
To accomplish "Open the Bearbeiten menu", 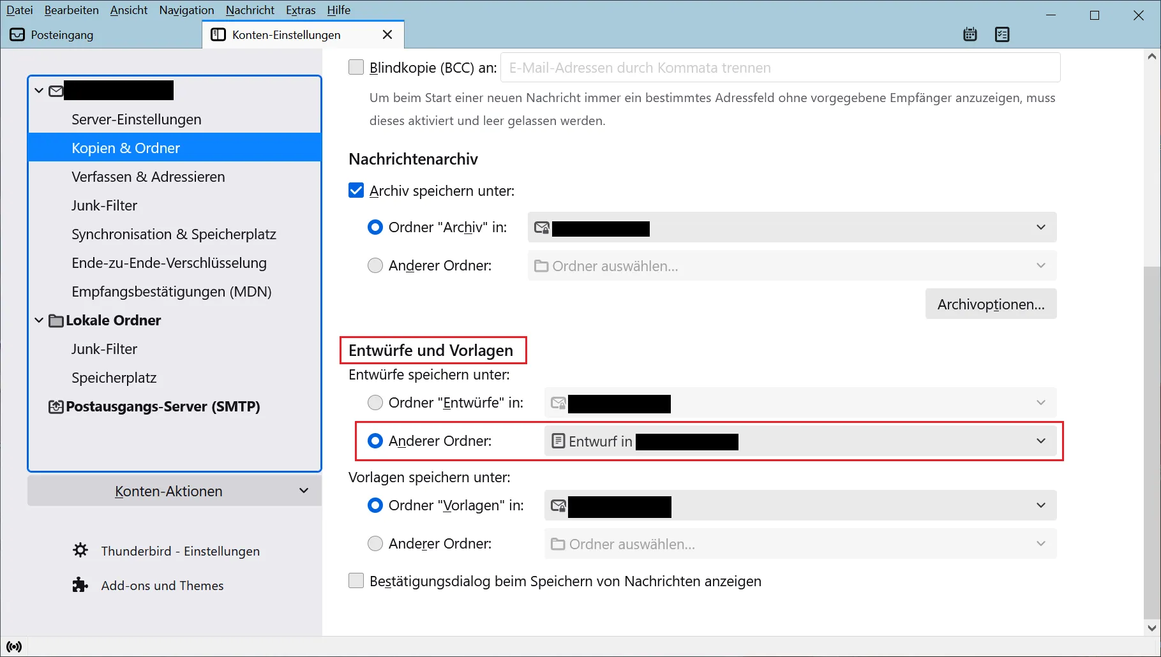I will pos(71,10).
